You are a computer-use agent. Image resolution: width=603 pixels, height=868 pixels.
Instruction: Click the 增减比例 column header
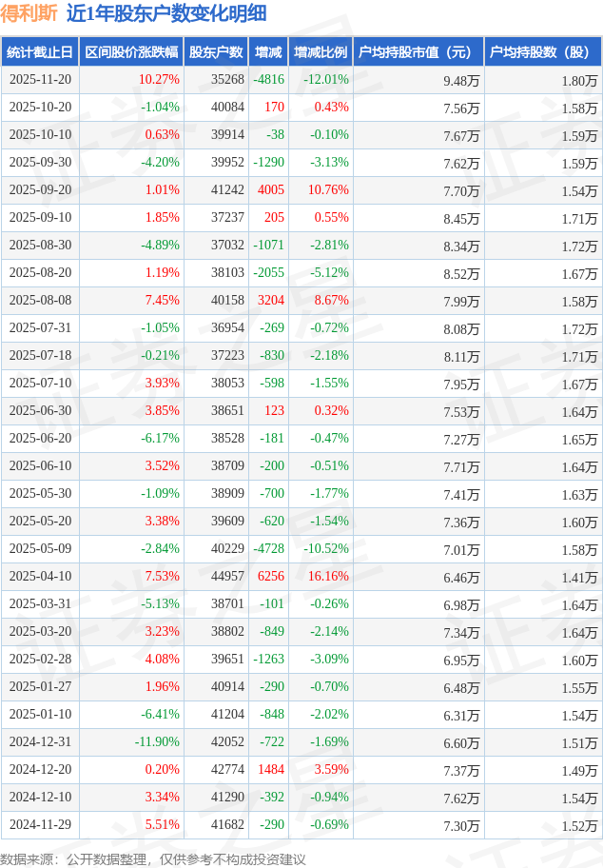pos(321,52)
